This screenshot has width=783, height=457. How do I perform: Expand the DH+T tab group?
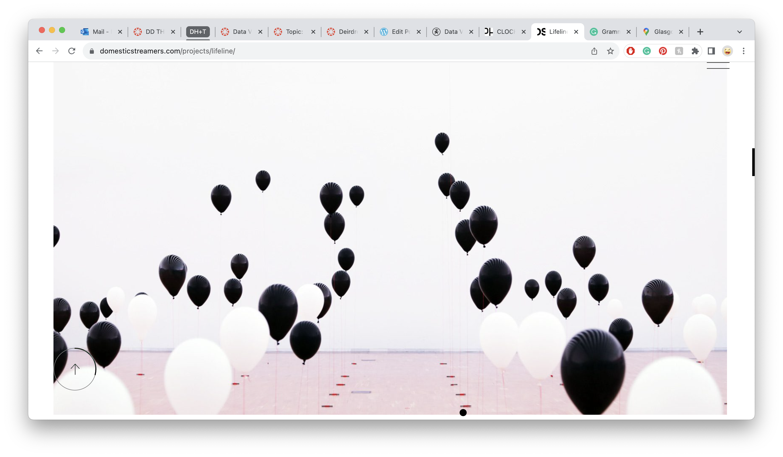[198, 32]
